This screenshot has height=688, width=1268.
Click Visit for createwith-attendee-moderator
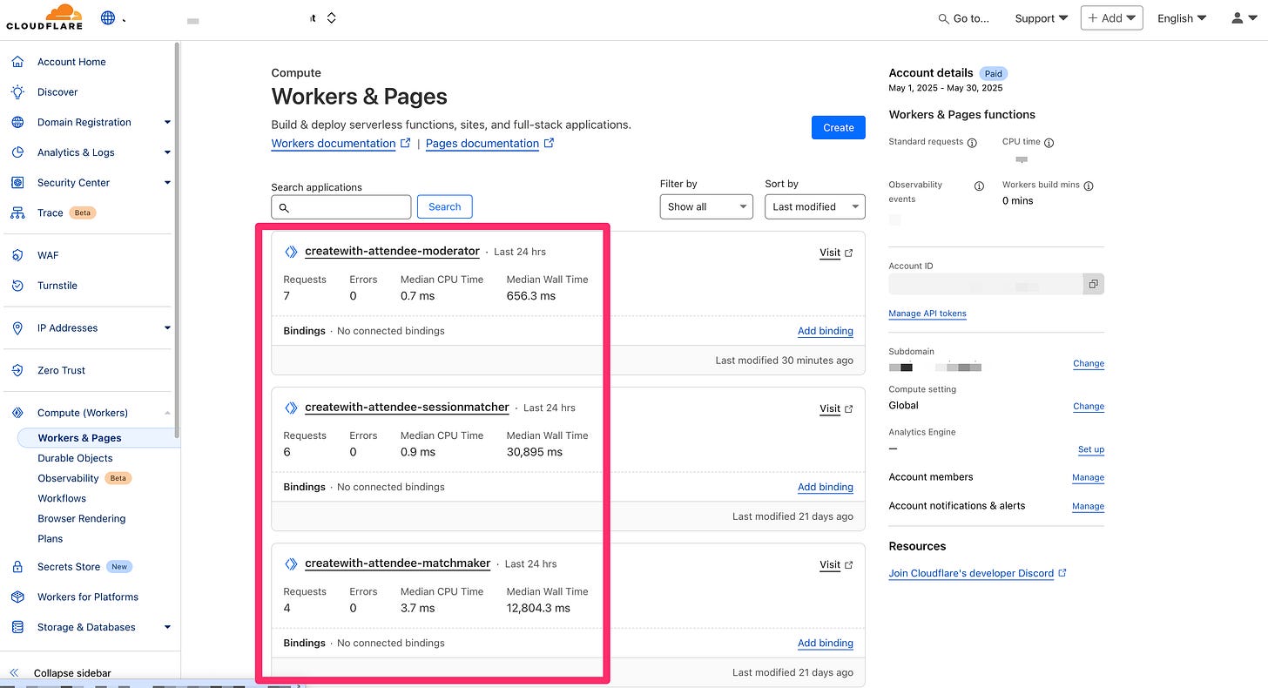pos(836,253)
